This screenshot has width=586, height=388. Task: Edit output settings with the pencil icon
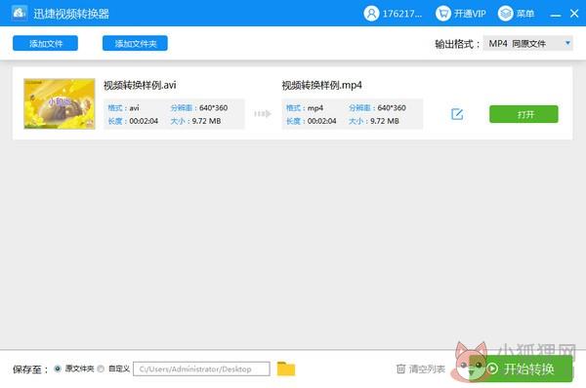457,114
